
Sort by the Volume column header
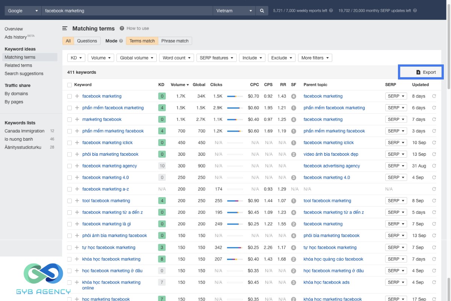point(180,85)
